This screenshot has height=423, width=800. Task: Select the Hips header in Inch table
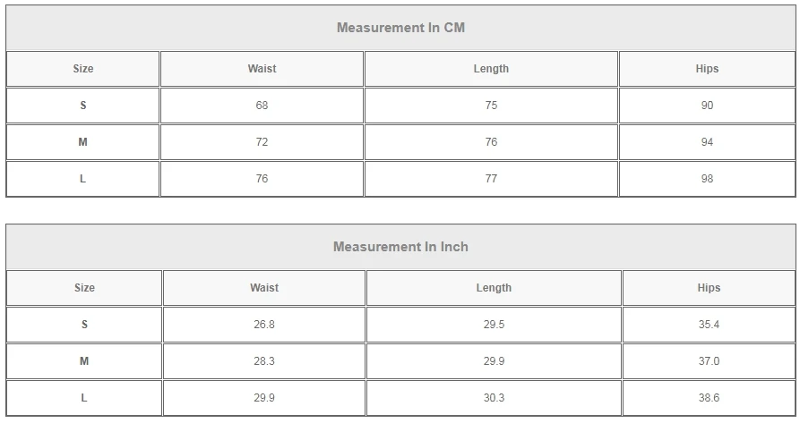click(x=709, y=288)
